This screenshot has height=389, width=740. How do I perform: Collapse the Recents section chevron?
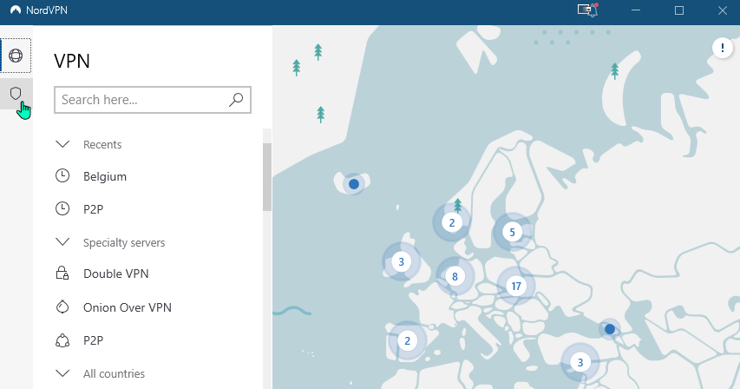62,144
